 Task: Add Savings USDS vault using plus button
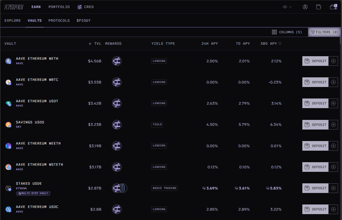(x=333, y=125)
